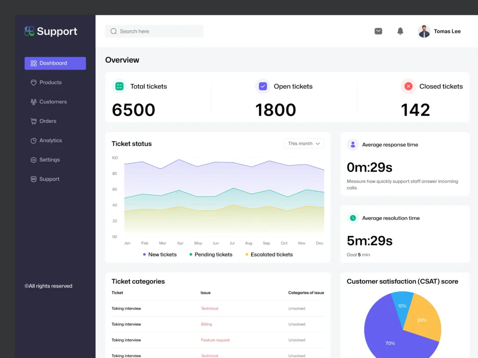This screenshot has height=358, width=478.
Task: Click the Feature request issue link
Action: point(215,340)
